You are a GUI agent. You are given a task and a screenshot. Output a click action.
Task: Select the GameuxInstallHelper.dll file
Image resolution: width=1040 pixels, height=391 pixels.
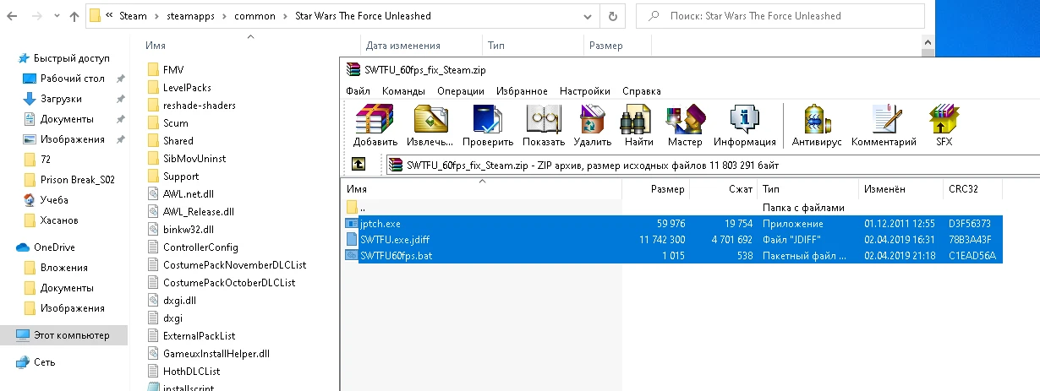(x=208, y=353)
